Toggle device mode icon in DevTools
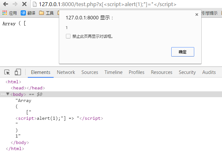This screenshot has height=164, width=222. (x=18, y=72)
